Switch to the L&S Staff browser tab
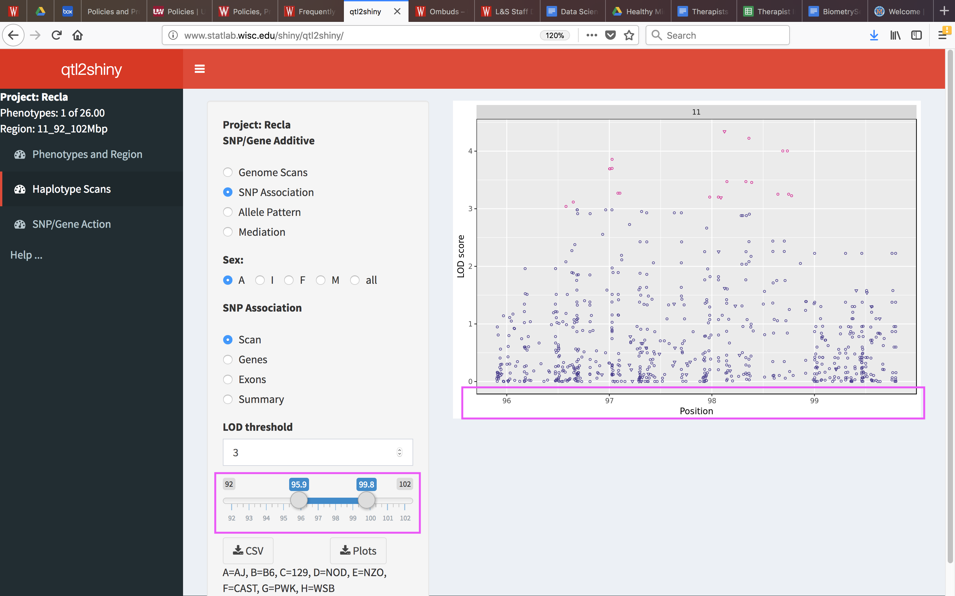Image resolution: width=955 pixels, height=596 pixels. tap(506, 12)
